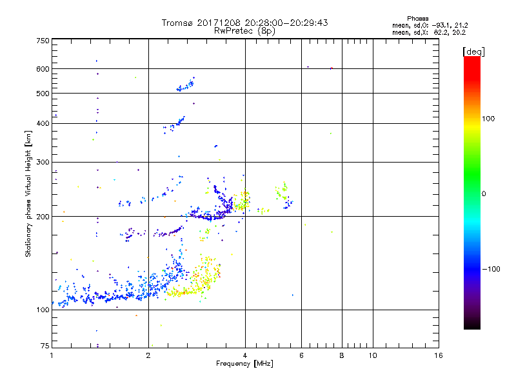Click the y-axis label '300'
Screen dimensions: 516x387
click(x=43, y=162)
